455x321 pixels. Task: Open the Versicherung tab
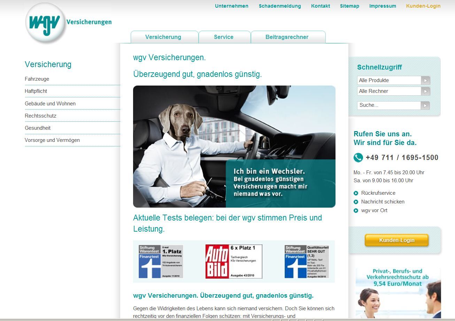pos(163,37)
